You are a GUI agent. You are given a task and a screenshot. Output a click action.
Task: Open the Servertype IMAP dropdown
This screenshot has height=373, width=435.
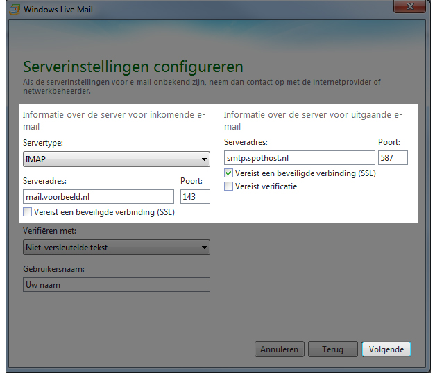(x=117, y=159)
